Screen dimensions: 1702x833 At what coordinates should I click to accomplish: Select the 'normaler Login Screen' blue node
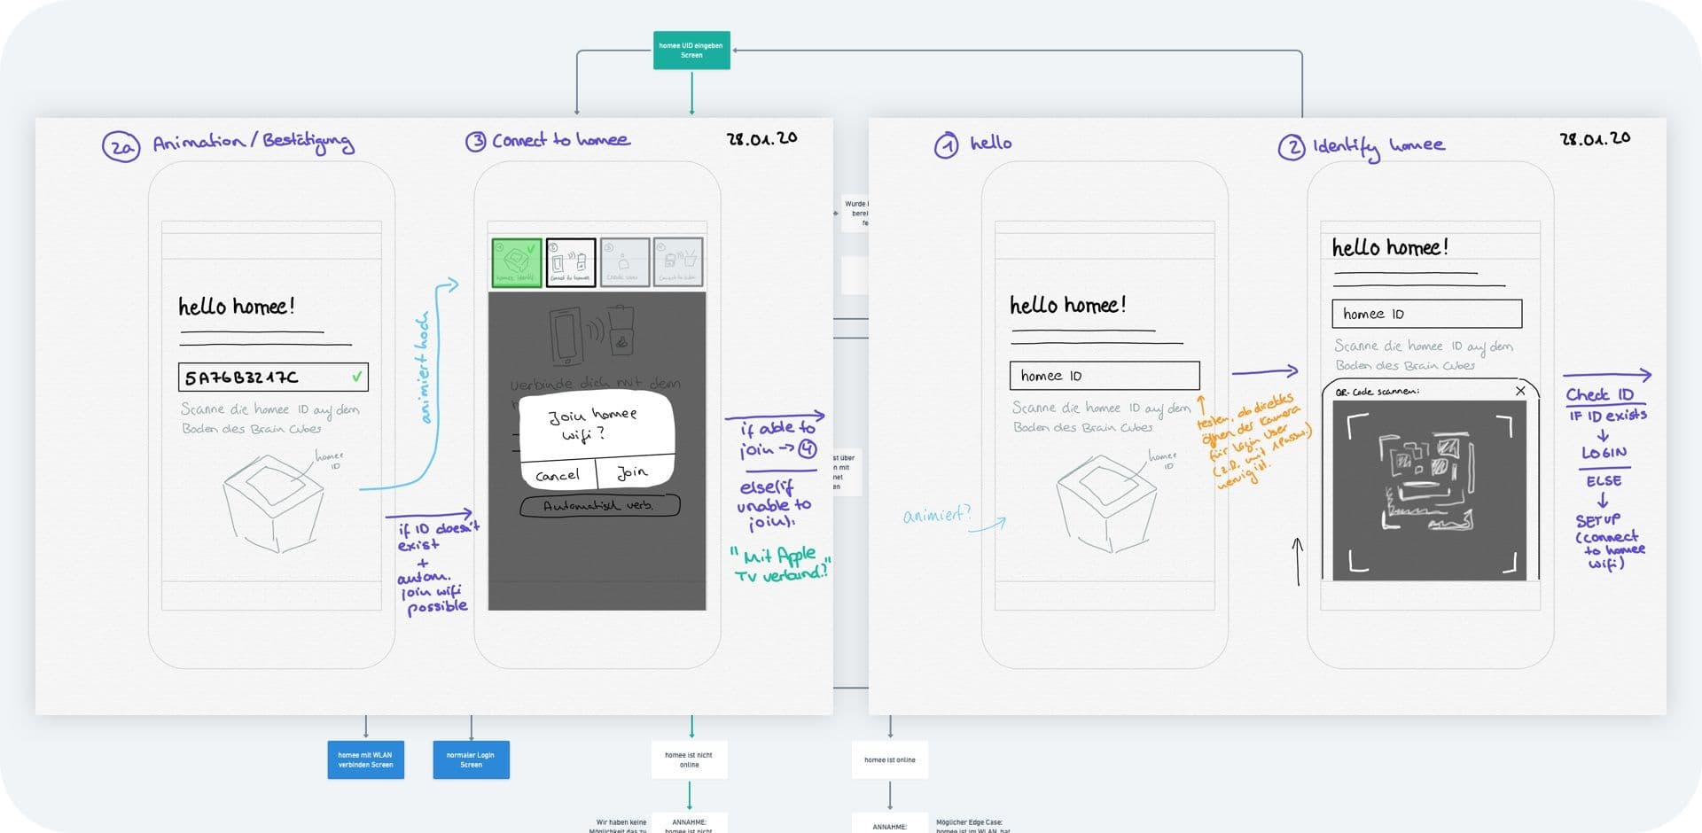point(471,759)
